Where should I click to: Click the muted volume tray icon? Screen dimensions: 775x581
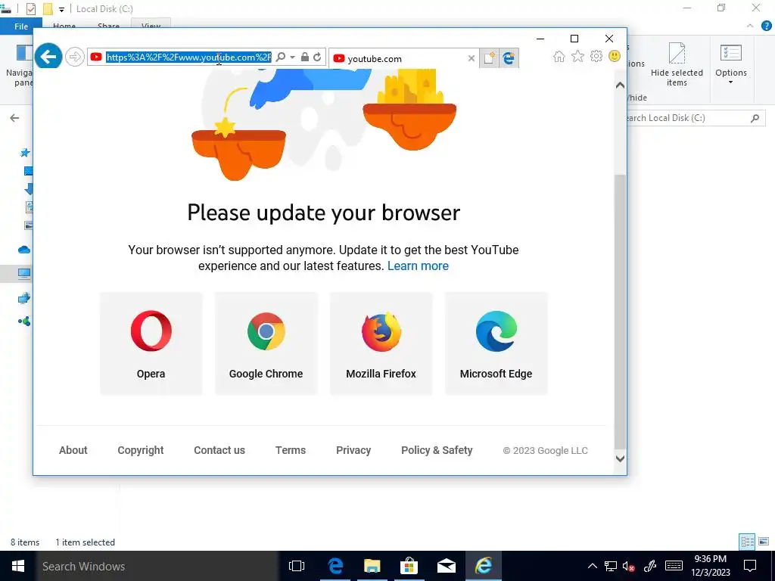pos(629,566)
